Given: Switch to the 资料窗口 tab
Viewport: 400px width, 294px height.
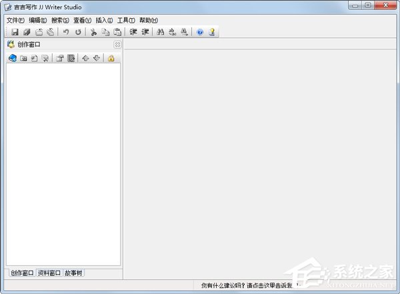Looking at the screenshot, I should pos(49,273).
